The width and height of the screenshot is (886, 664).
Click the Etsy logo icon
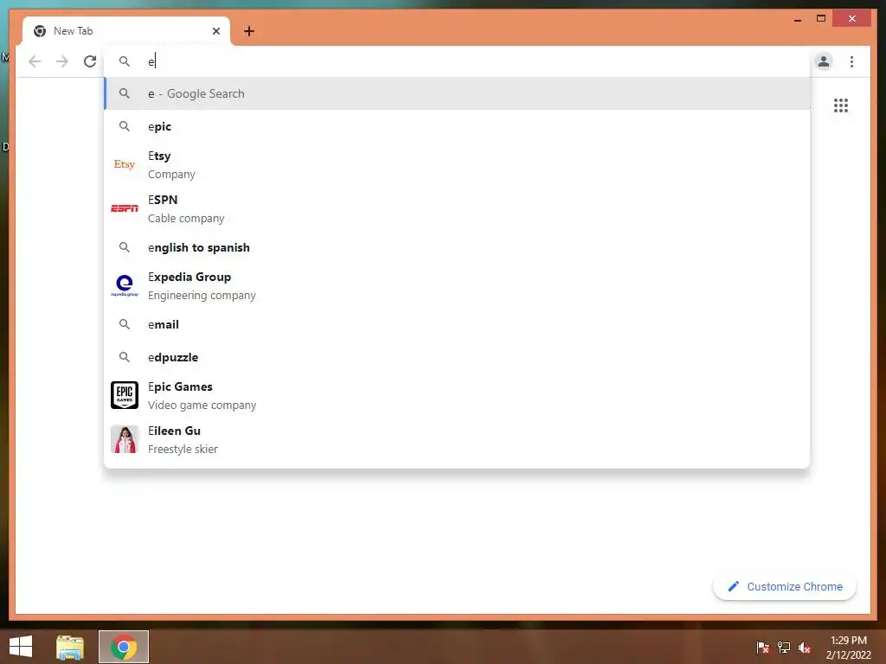(125, 164)
